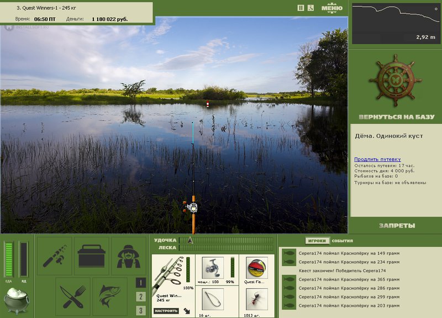
Task: Select the ant bait slot
Action: (x=256, y=299)
